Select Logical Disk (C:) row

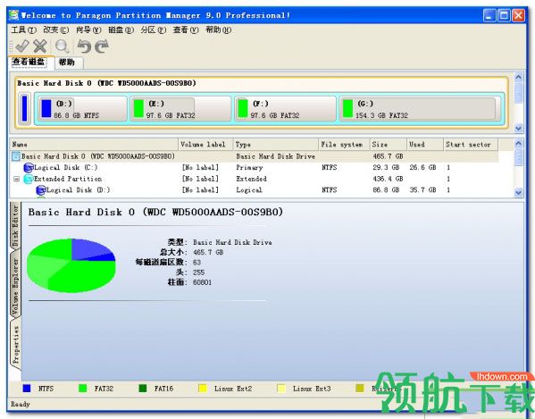[255, 168]
